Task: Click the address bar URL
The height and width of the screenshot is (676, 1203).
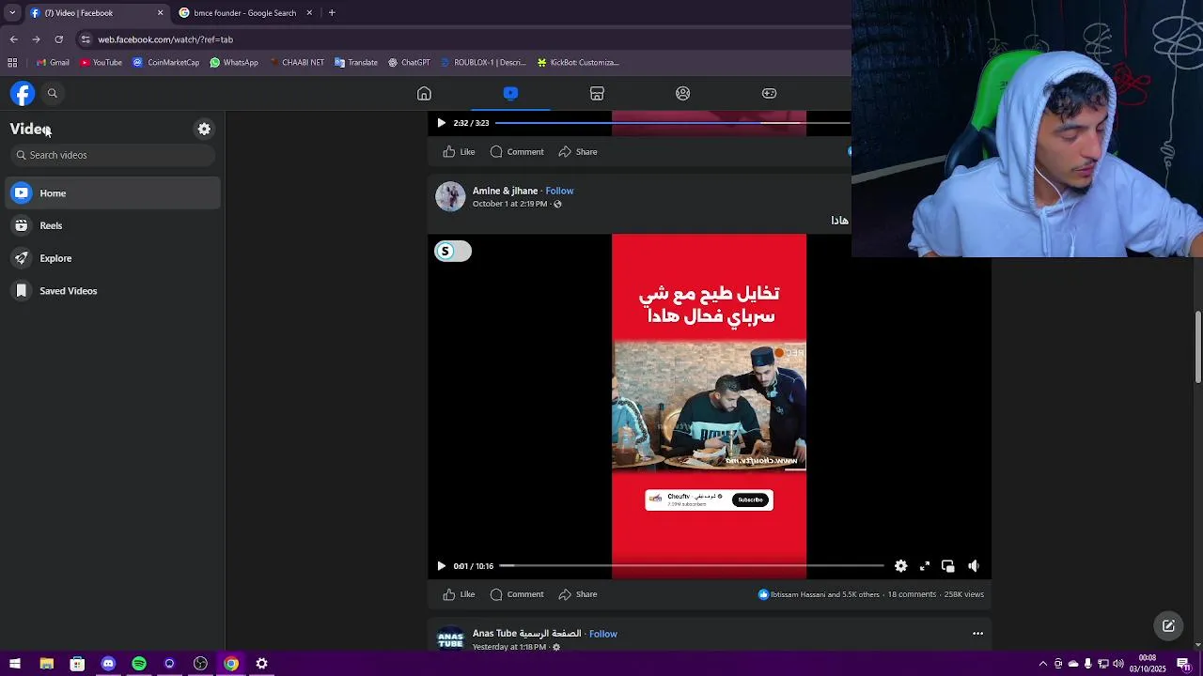Action: (x=165, y=39)
